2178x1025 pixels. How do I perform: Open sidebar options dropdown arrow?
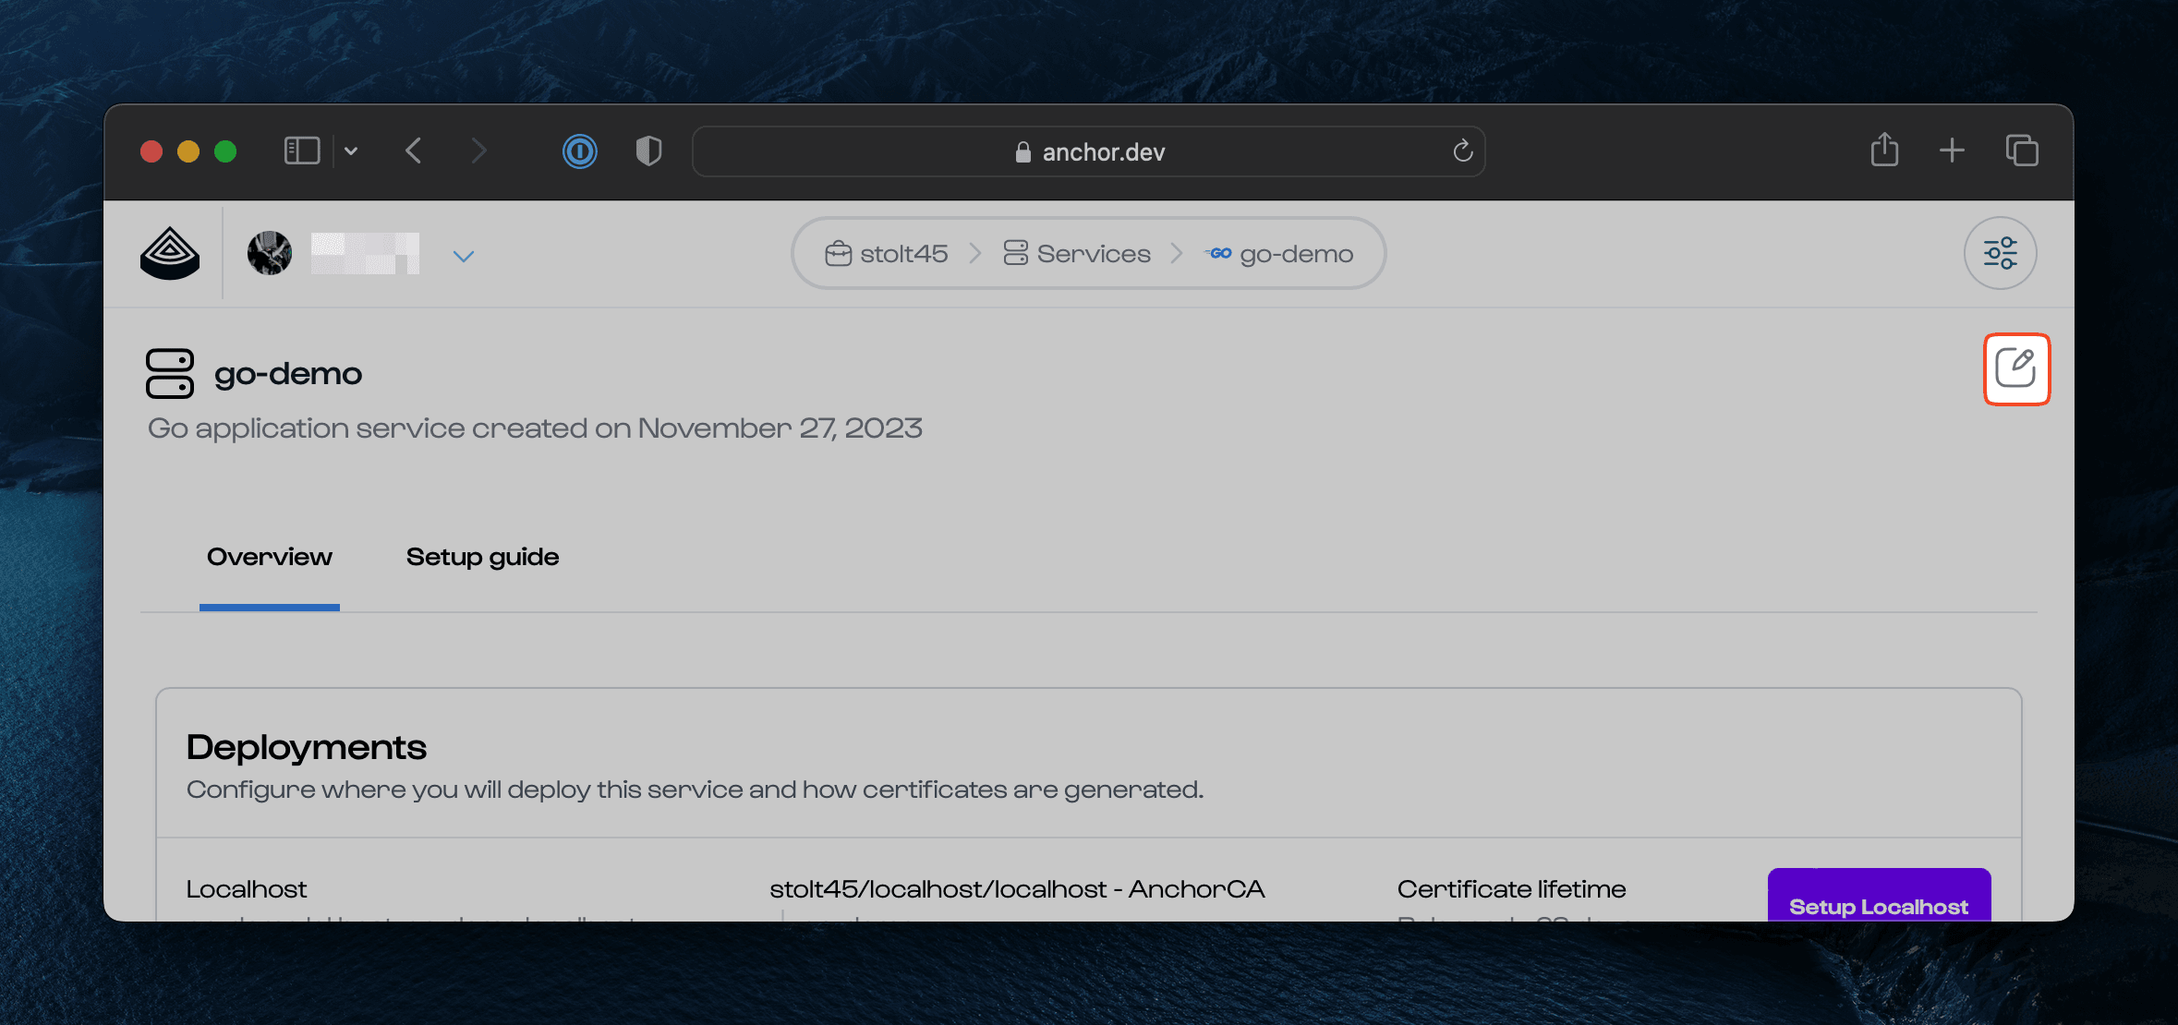[351, 151]
